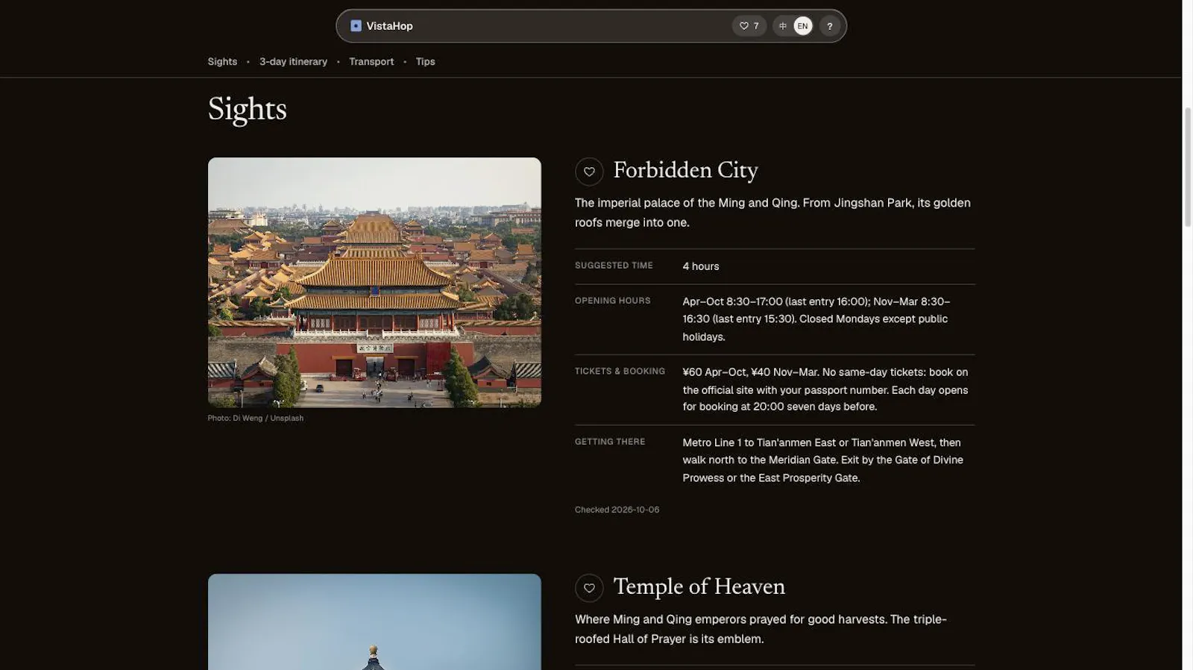Click the VistaHop site name
1193x670 pixels.
[x=389, y=26]
